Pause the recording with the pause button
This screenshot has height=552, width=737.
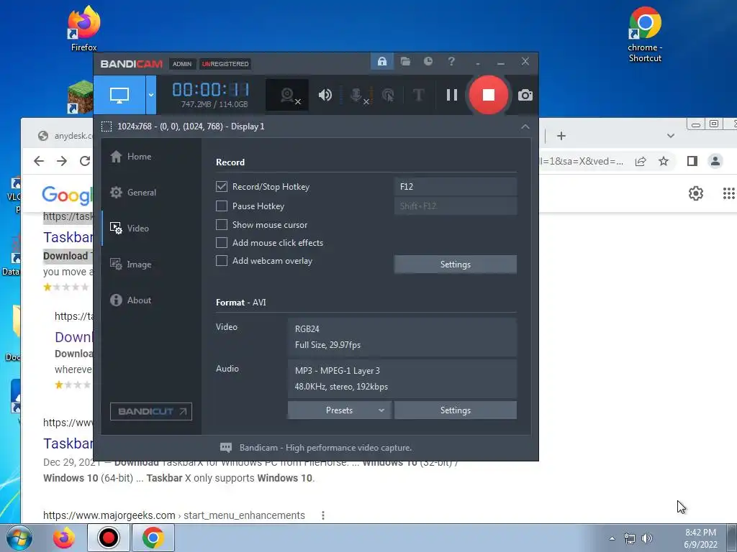[452, 96]
